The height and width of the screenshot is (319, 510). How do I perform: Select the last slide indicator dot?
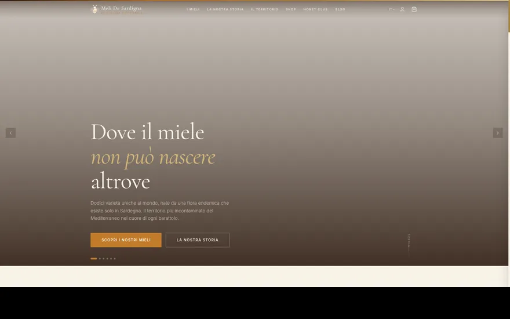pos(115,259)
